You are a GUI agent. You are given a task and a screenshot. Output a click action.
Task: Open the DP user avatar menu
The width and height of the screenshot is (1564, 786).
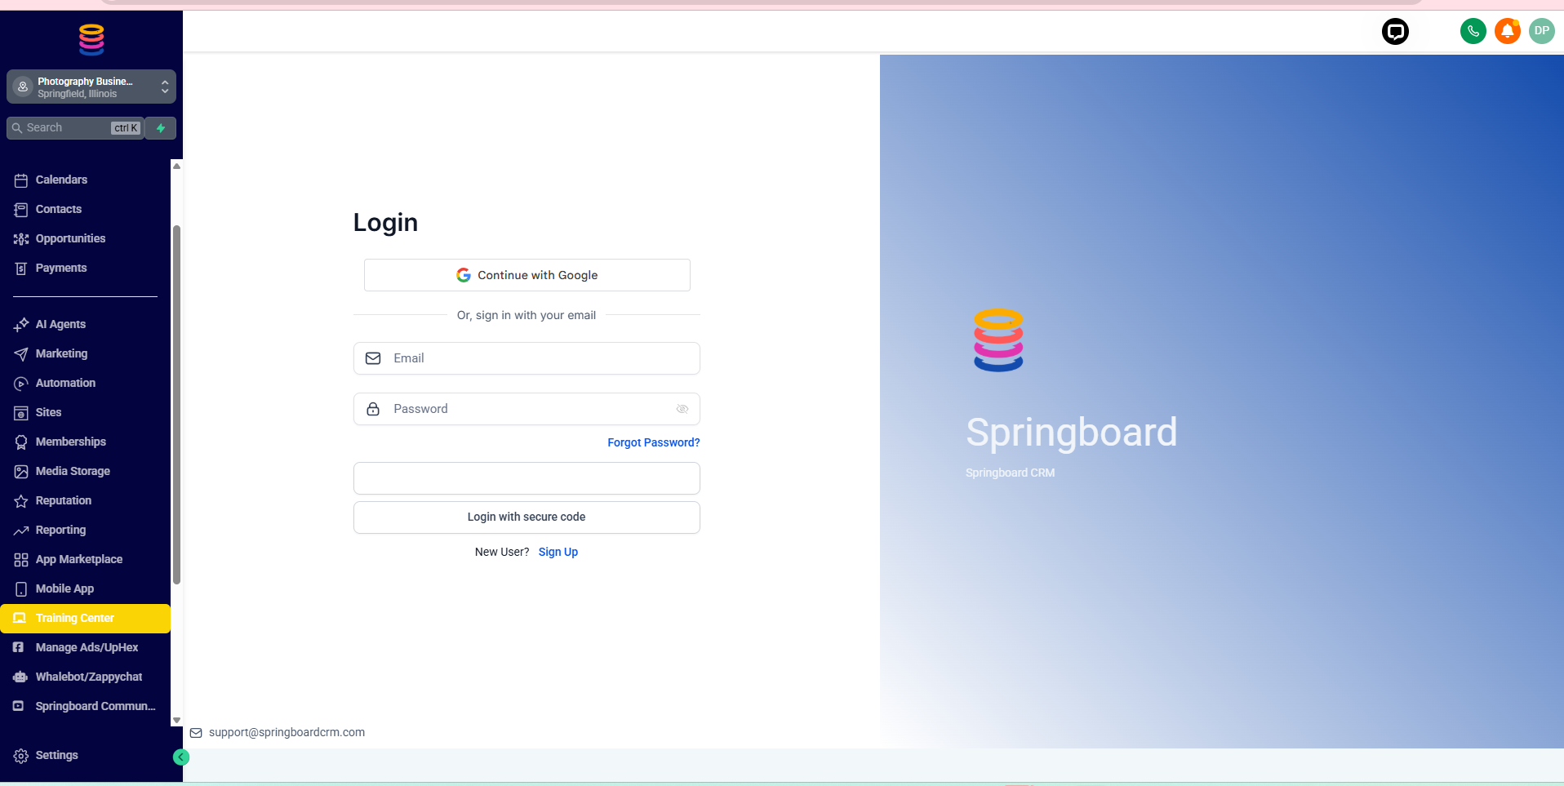coord(1541,31)
